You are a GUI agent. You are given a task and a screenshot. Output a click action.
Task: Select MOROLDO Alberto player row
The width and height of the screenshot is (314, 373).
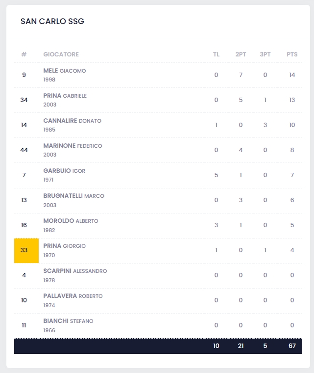point(71,221)
